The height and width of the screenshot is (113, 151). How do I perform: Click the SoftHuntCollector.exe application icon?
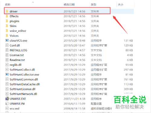[x=7, y=74]
